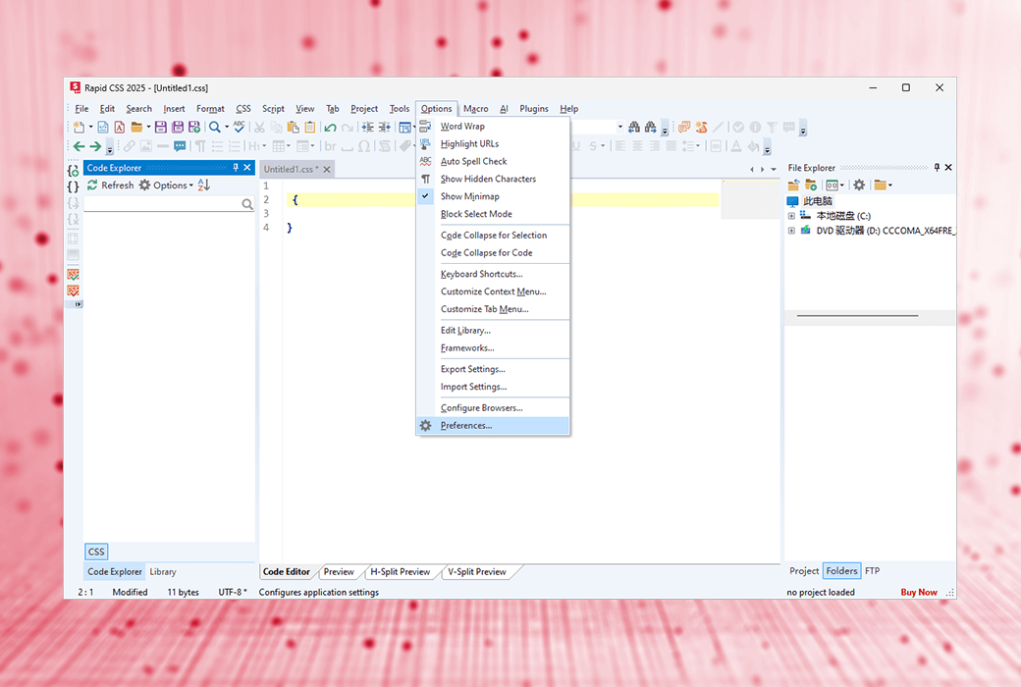Switch to the Library tab
This screenshot has width=1021, height=687.
click(x=163, y=572)
